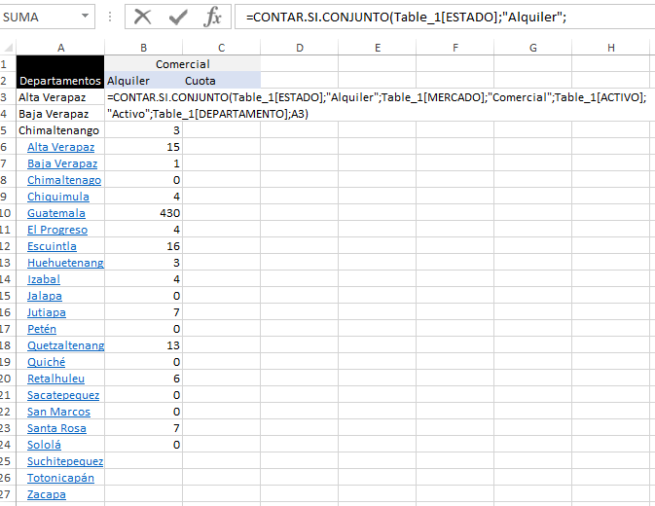Viewport: 655px width, 506px height.
Task: Click the Zacapa department link
Action: [x=47, y=494]
